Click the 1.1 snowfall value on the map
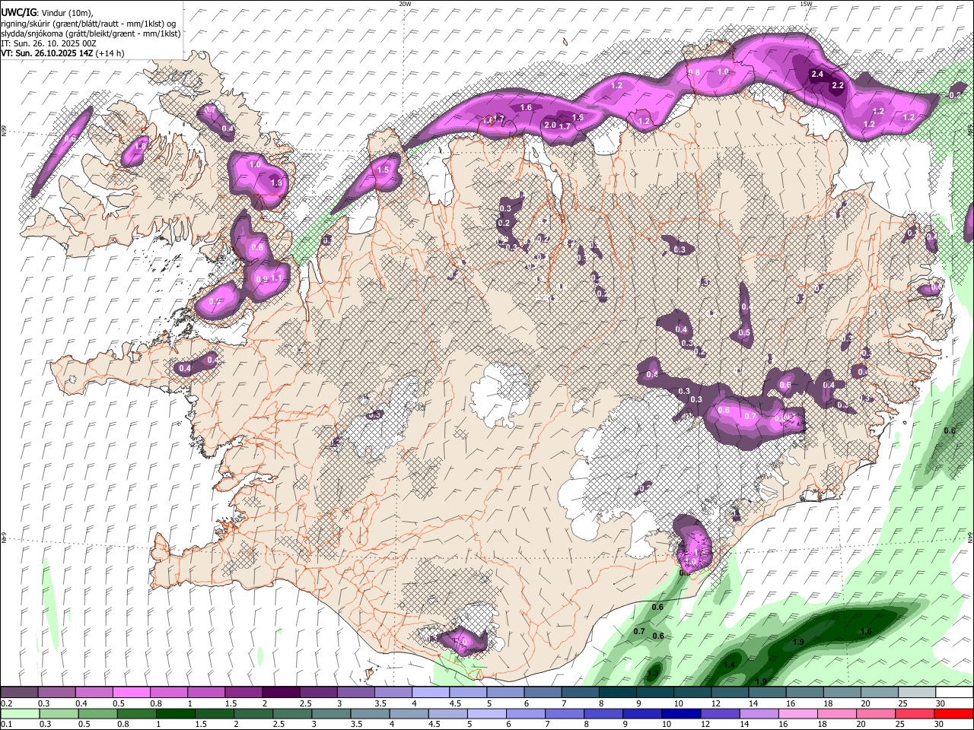Screen dimensions: 974x730 275,278
